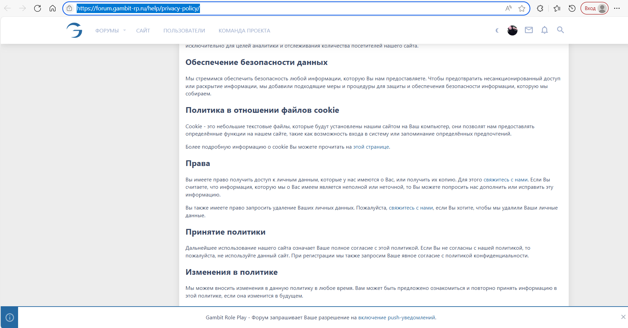Open the КОМАНДА ПРОЕКТА menu item

tap(245, 30)
